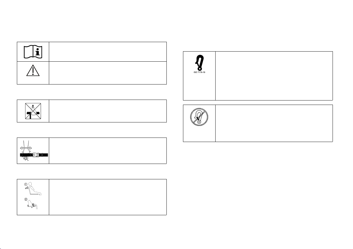The width and height of the screenshot is (353, 249).
Task: Click the empty cell beside the manual symbol
Action: click(x=107, y=51)
